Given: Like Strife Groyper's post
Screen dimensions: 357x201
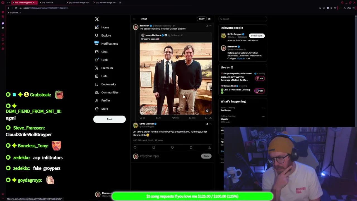Looking at the screenshot, I should (x=172, y=147).
